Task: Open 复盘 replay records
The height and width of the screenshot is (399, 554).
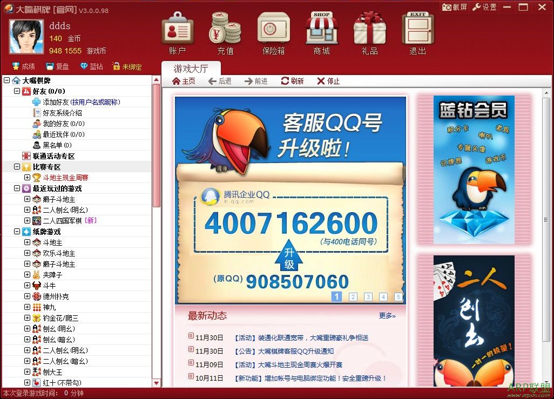Action: 57,66
